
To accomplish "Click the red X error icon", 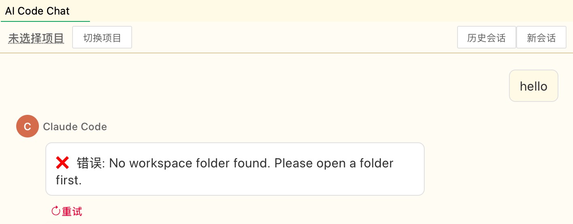I will 62,163.
